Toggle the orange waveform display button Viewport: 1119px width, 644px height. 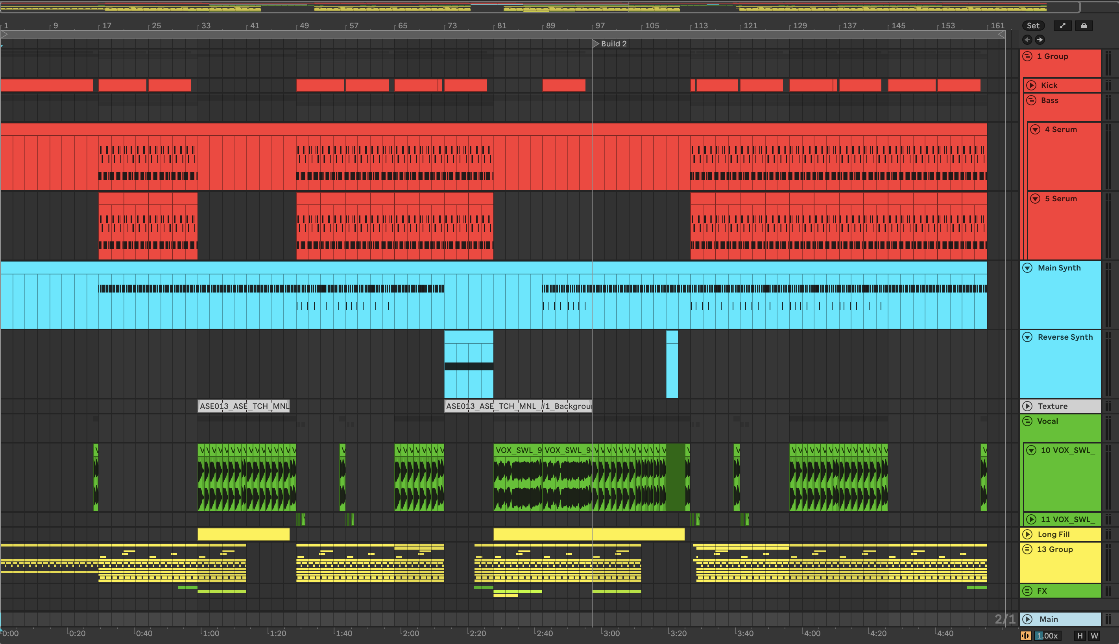(x=1025, y=636)
